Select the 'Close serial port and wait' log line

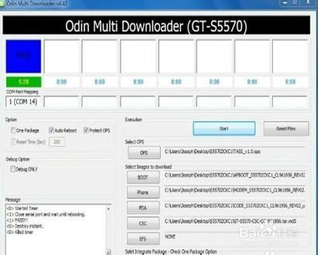coord(46,214)
